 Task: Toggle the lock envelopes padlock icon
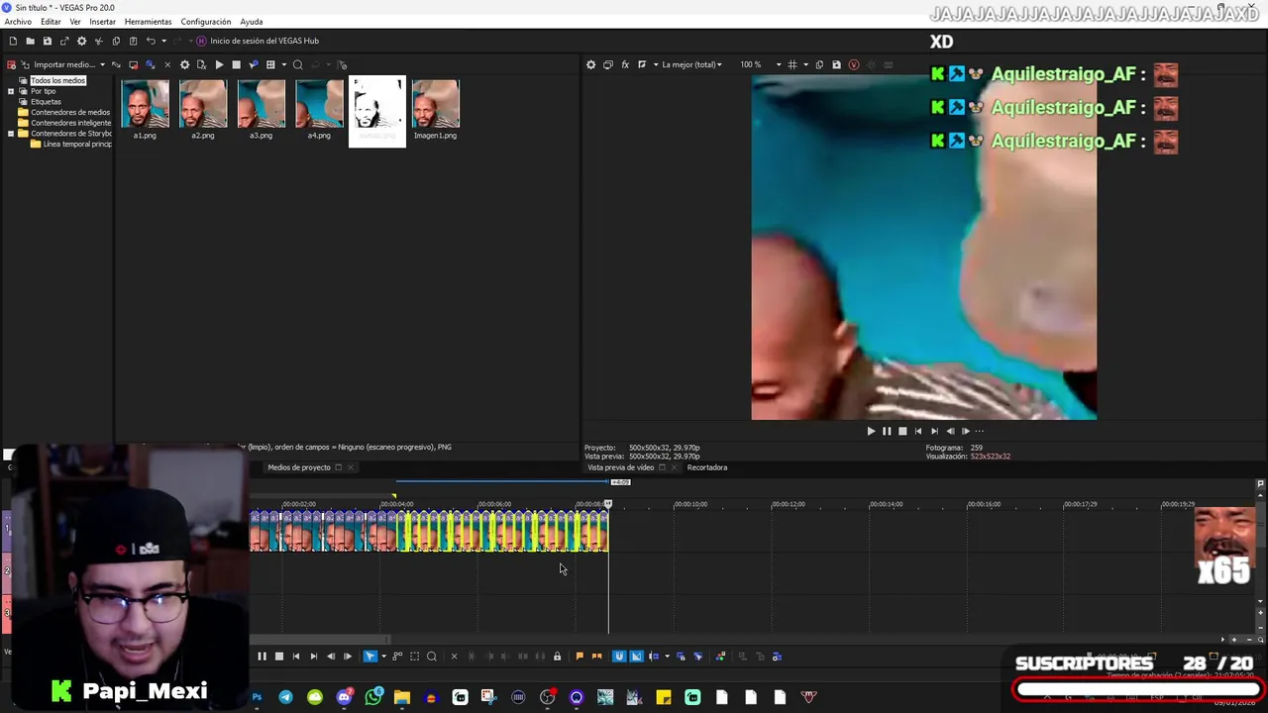coord(557,657)
